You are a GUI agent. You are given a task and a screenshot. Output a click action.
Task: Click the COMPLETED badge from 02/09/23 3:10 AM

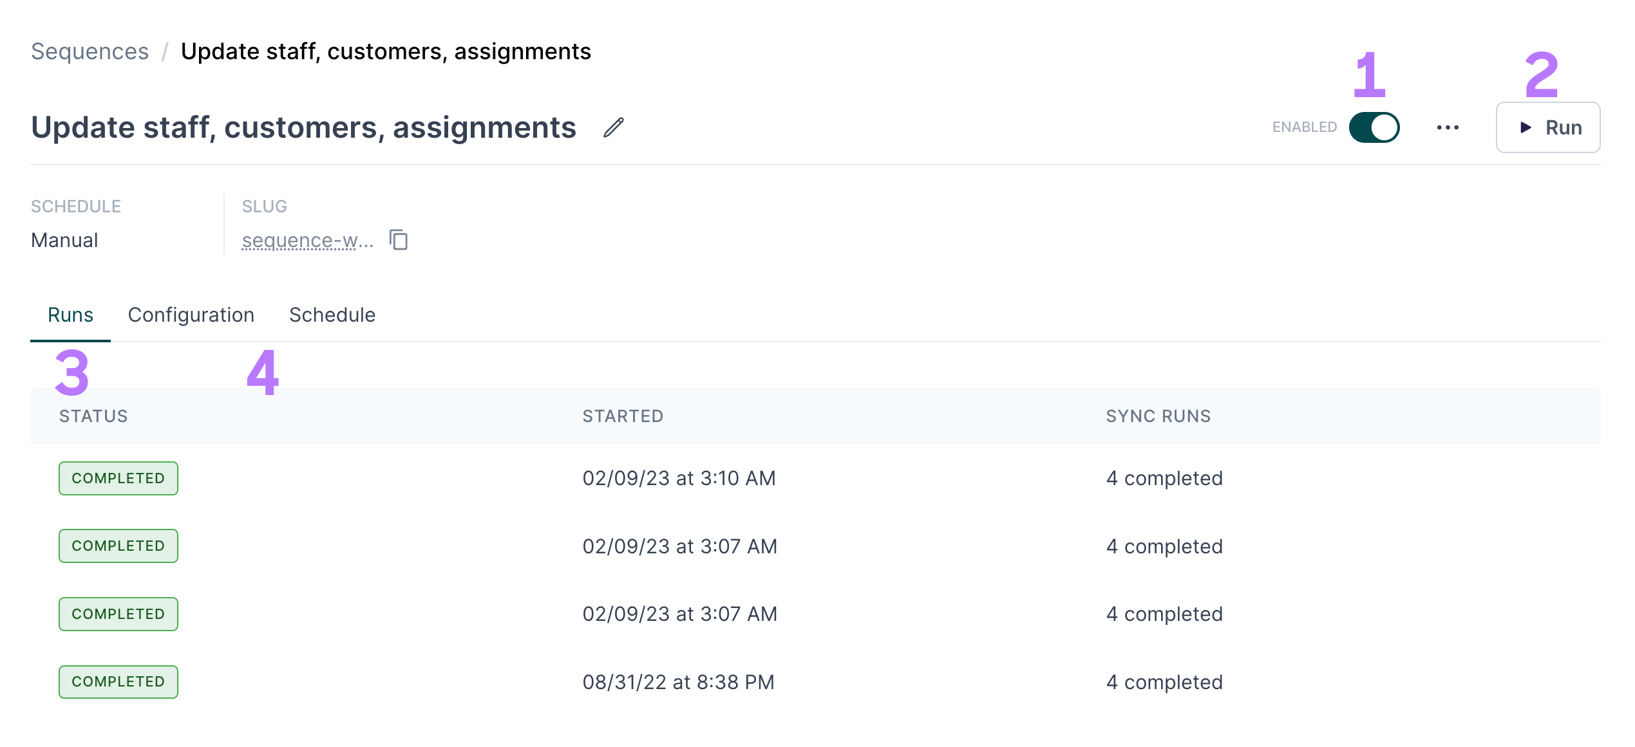(118, 478)
